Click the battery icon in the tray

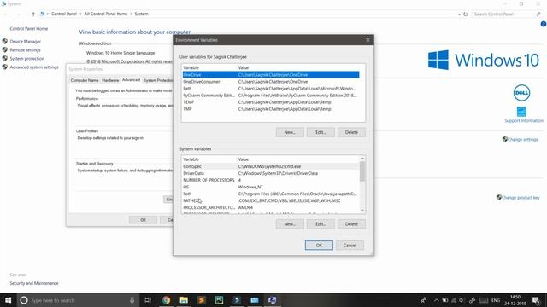(x=445, y=300)
